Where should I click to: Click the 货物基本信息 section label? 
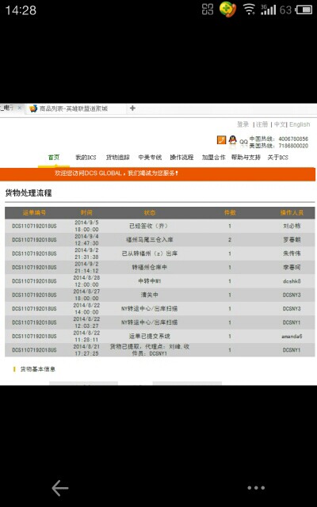[37, 369]
